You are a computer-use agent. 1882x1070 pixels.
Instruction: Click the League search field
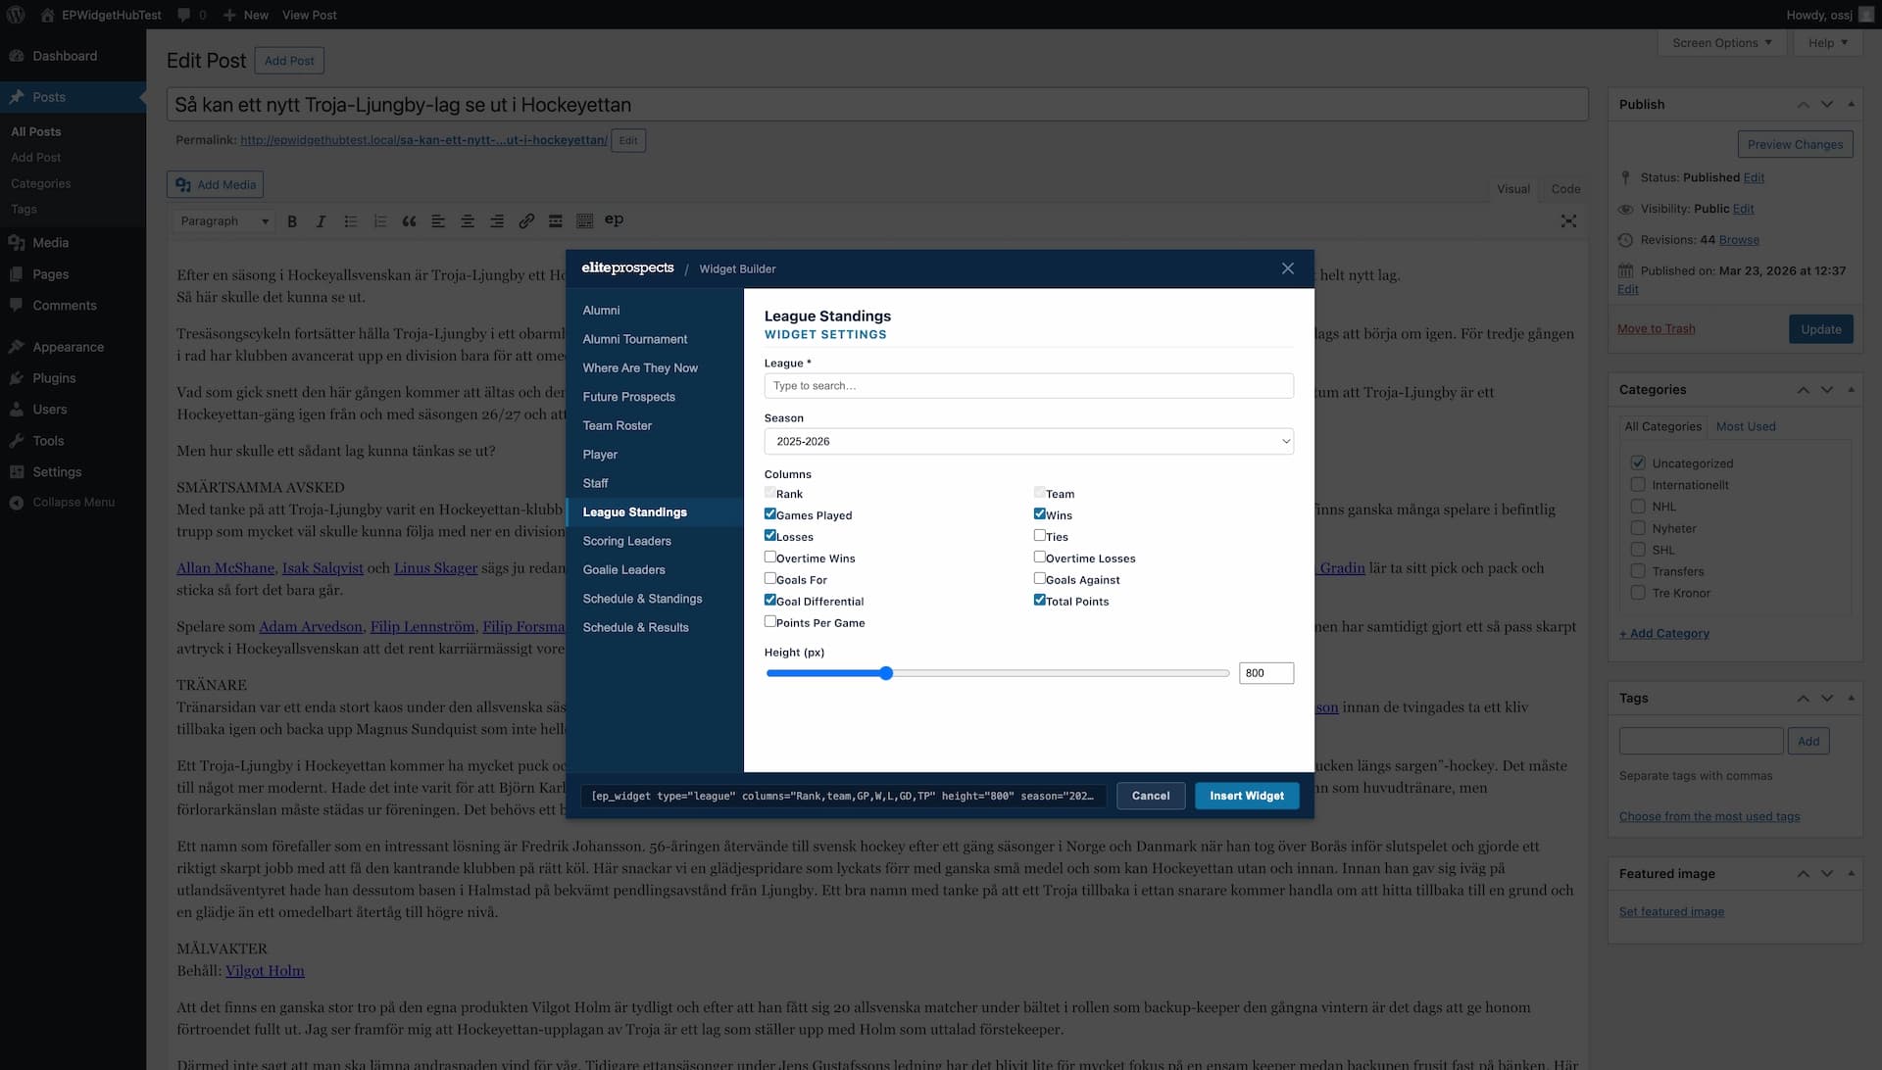tap(1029, 386)
